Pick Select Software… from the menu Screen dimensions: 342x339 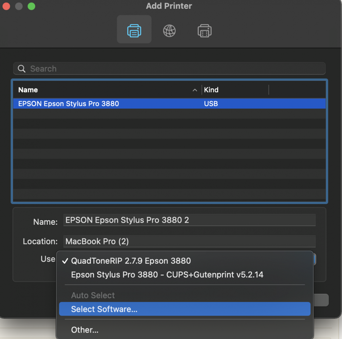point(185,309)
